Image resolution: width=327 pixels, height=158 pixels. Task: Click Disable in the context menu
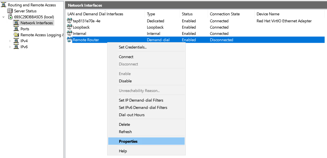tap(125, 81)
